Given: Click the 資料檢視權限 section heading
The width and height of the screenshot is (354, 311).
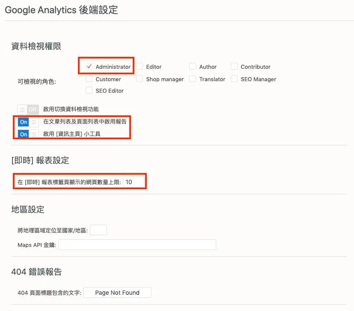Looking at the screenshot, I should pyautogui.click(x=36, y=46).
